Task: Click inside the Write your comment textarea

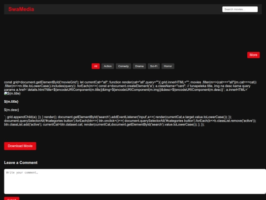Action: click(135, 181)
